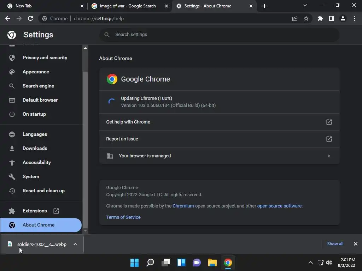
Task: Click the Reset and clean up icon
Action: 12,191
